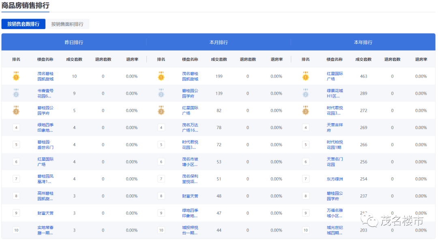Open 绿地四季印象地... link in 昨日排行

pyautogui.click(x=45, y=127)
